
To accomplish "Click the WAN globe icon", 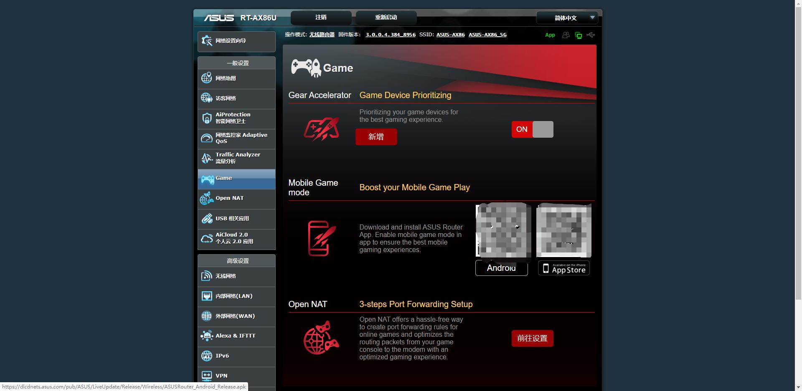I will click(207, 316).
